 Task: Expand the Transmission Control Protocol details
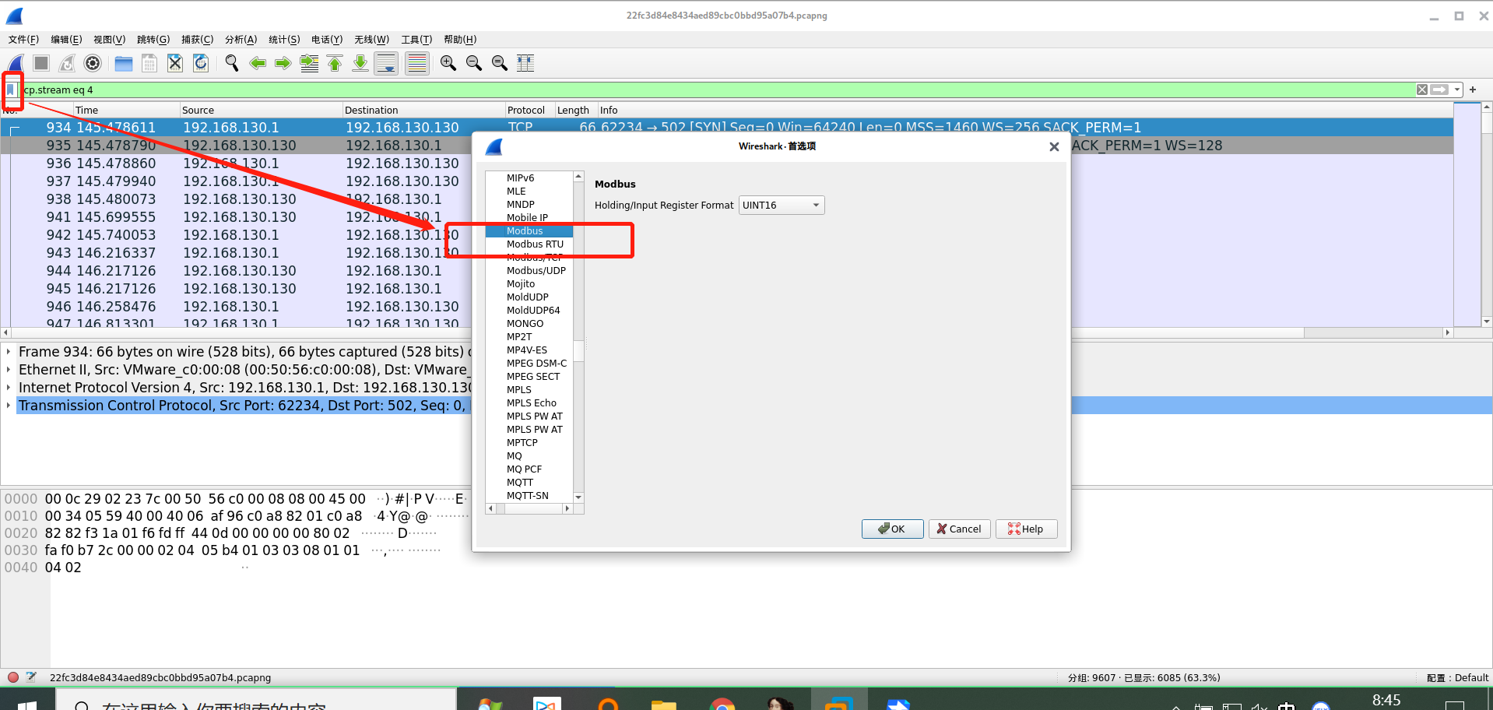pos(8,405)
